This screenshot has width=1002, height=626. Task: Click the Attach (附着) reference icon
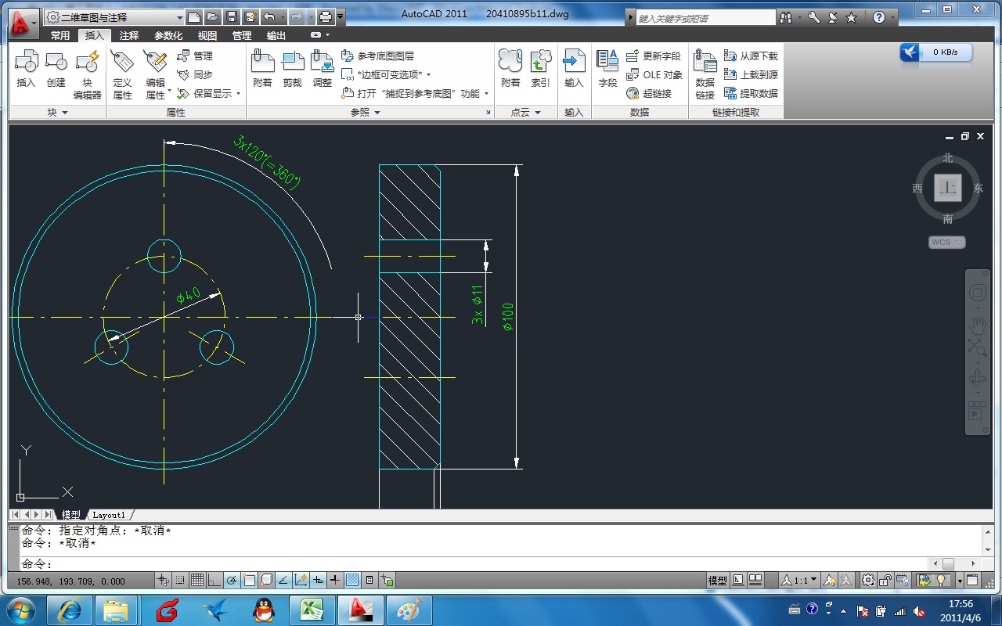pyautogui.click(x=262, y=61)
